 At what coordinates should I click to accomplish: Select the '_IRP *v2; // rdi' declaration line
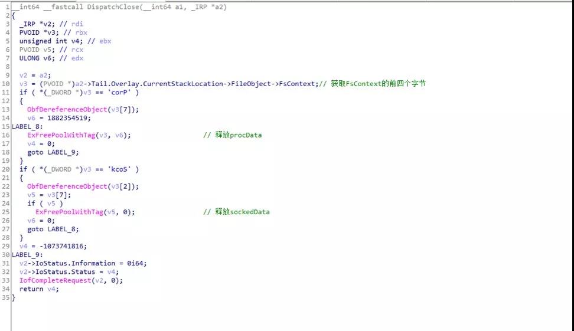51,24
